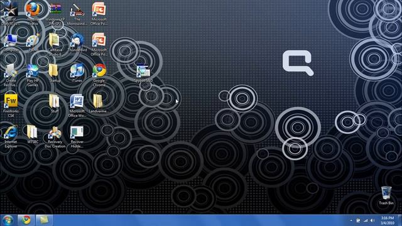The height and width of the screenshot is (226, 402).
Task: Open PowerPoint shortcut beside The Morrowind icon
Action: tap(99, 10)
